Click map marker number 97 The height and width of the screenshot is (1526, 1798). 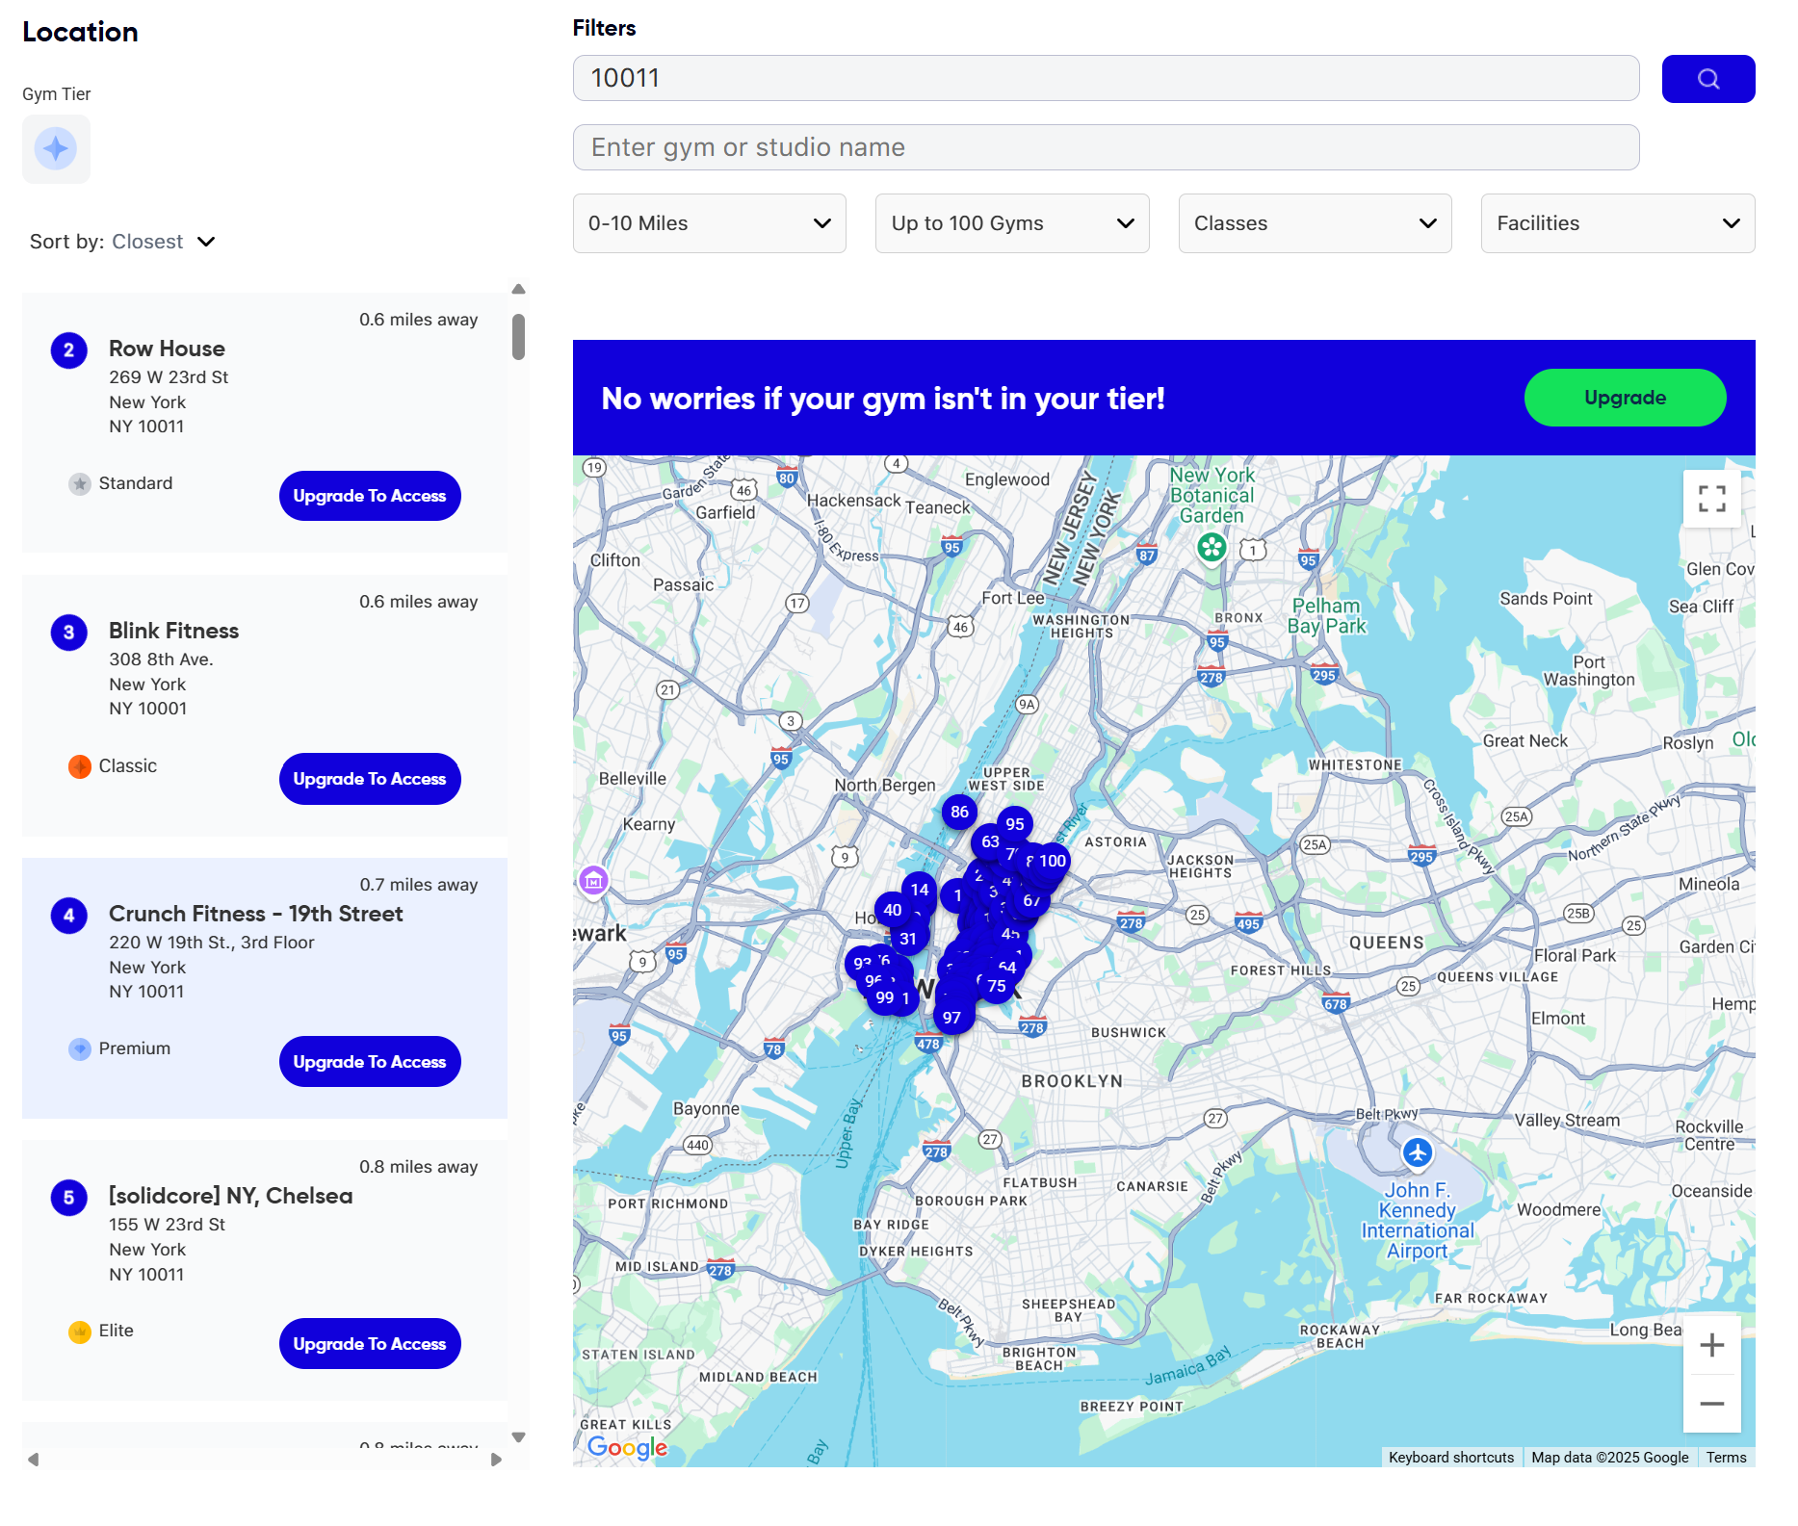coord(951,1018)
